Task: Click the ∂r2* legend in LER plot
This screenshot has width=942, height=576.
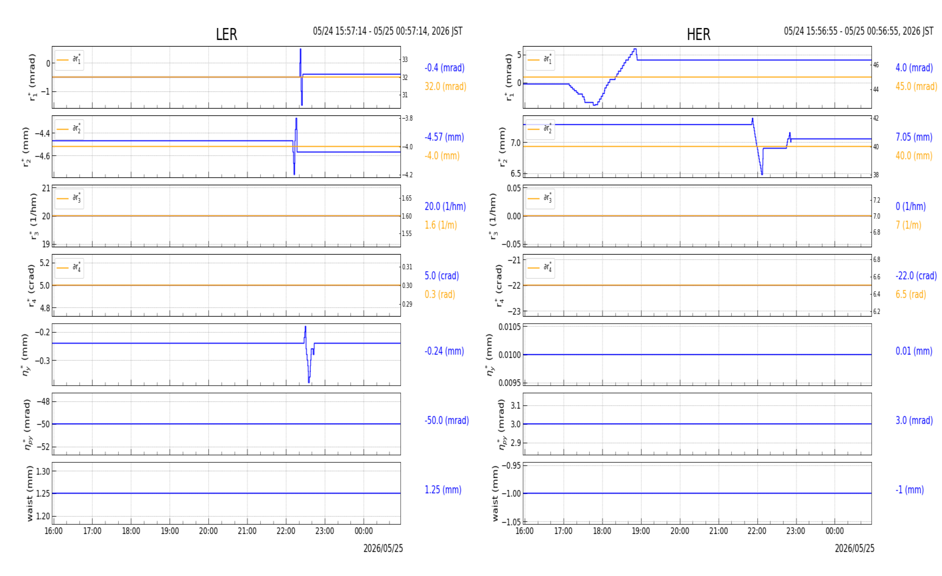Action: coord(70,129)
